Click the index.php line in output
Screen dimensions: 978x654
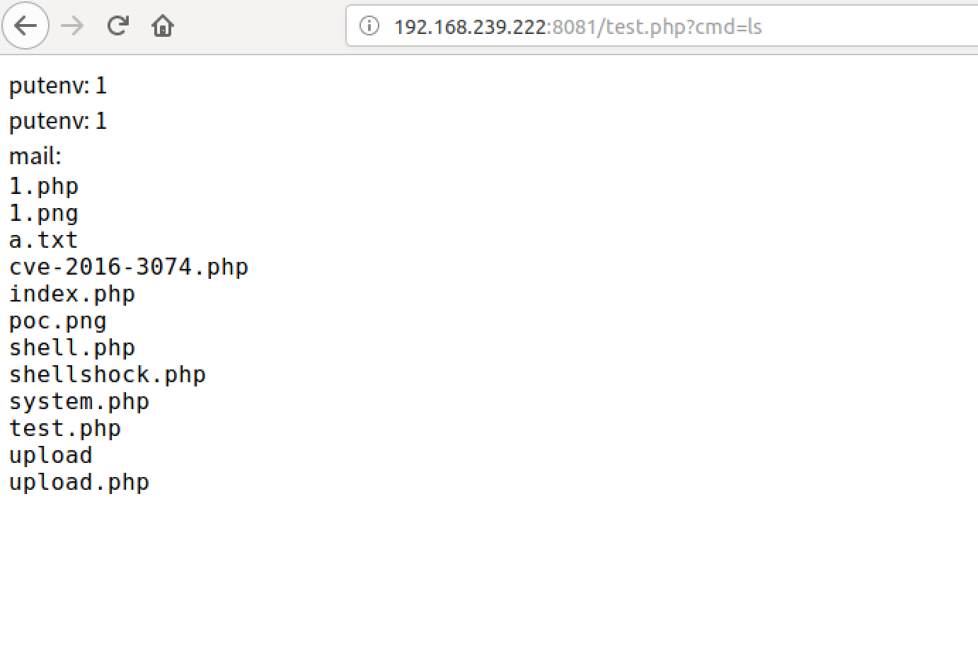pyautogui.click(x=72, y=294)
